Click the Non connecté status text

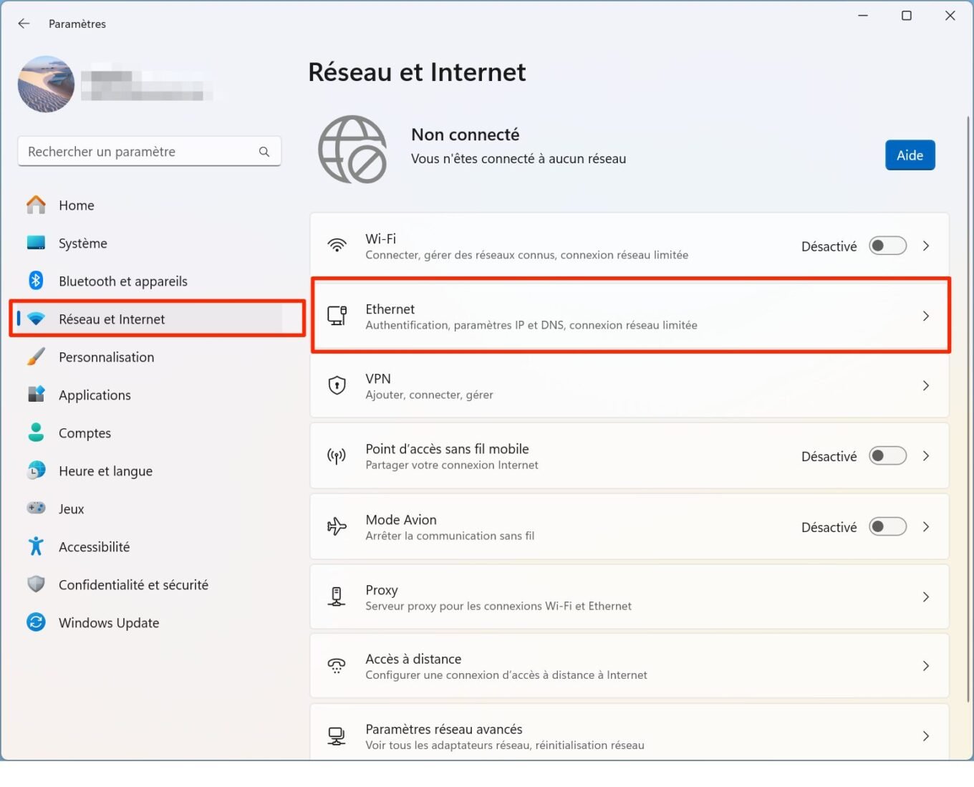tap(465, 135)
